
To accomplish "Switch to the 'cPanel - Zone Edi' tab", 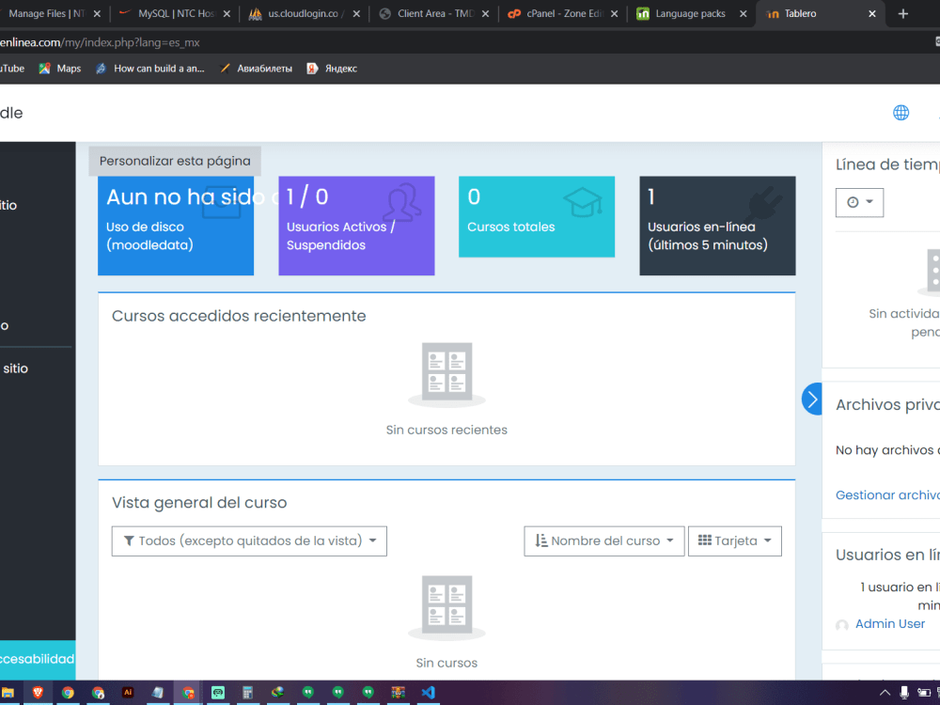I will tap(563, 13).
